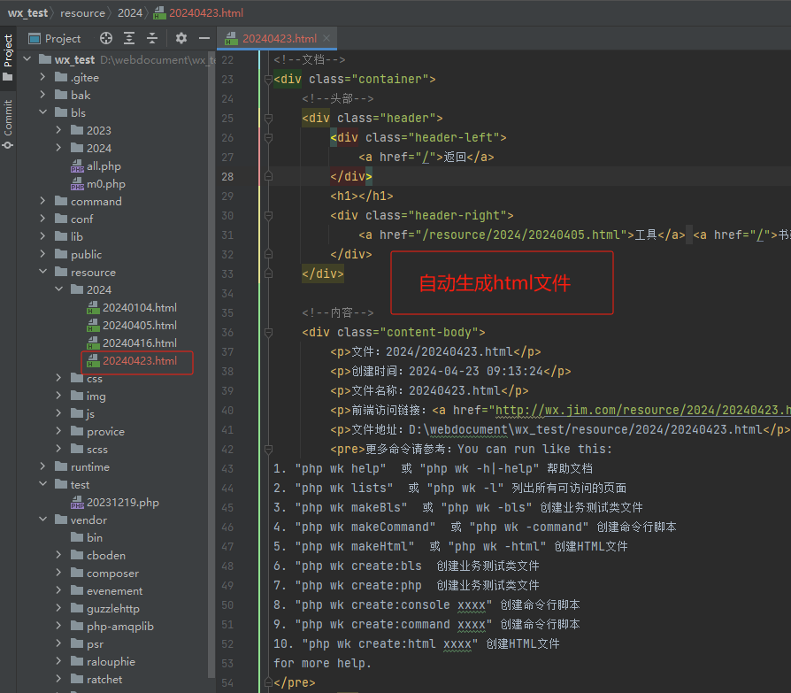This screenshot has height=693, width=791.
Task: Expand the command folder
Action: (x=42, y=202)
